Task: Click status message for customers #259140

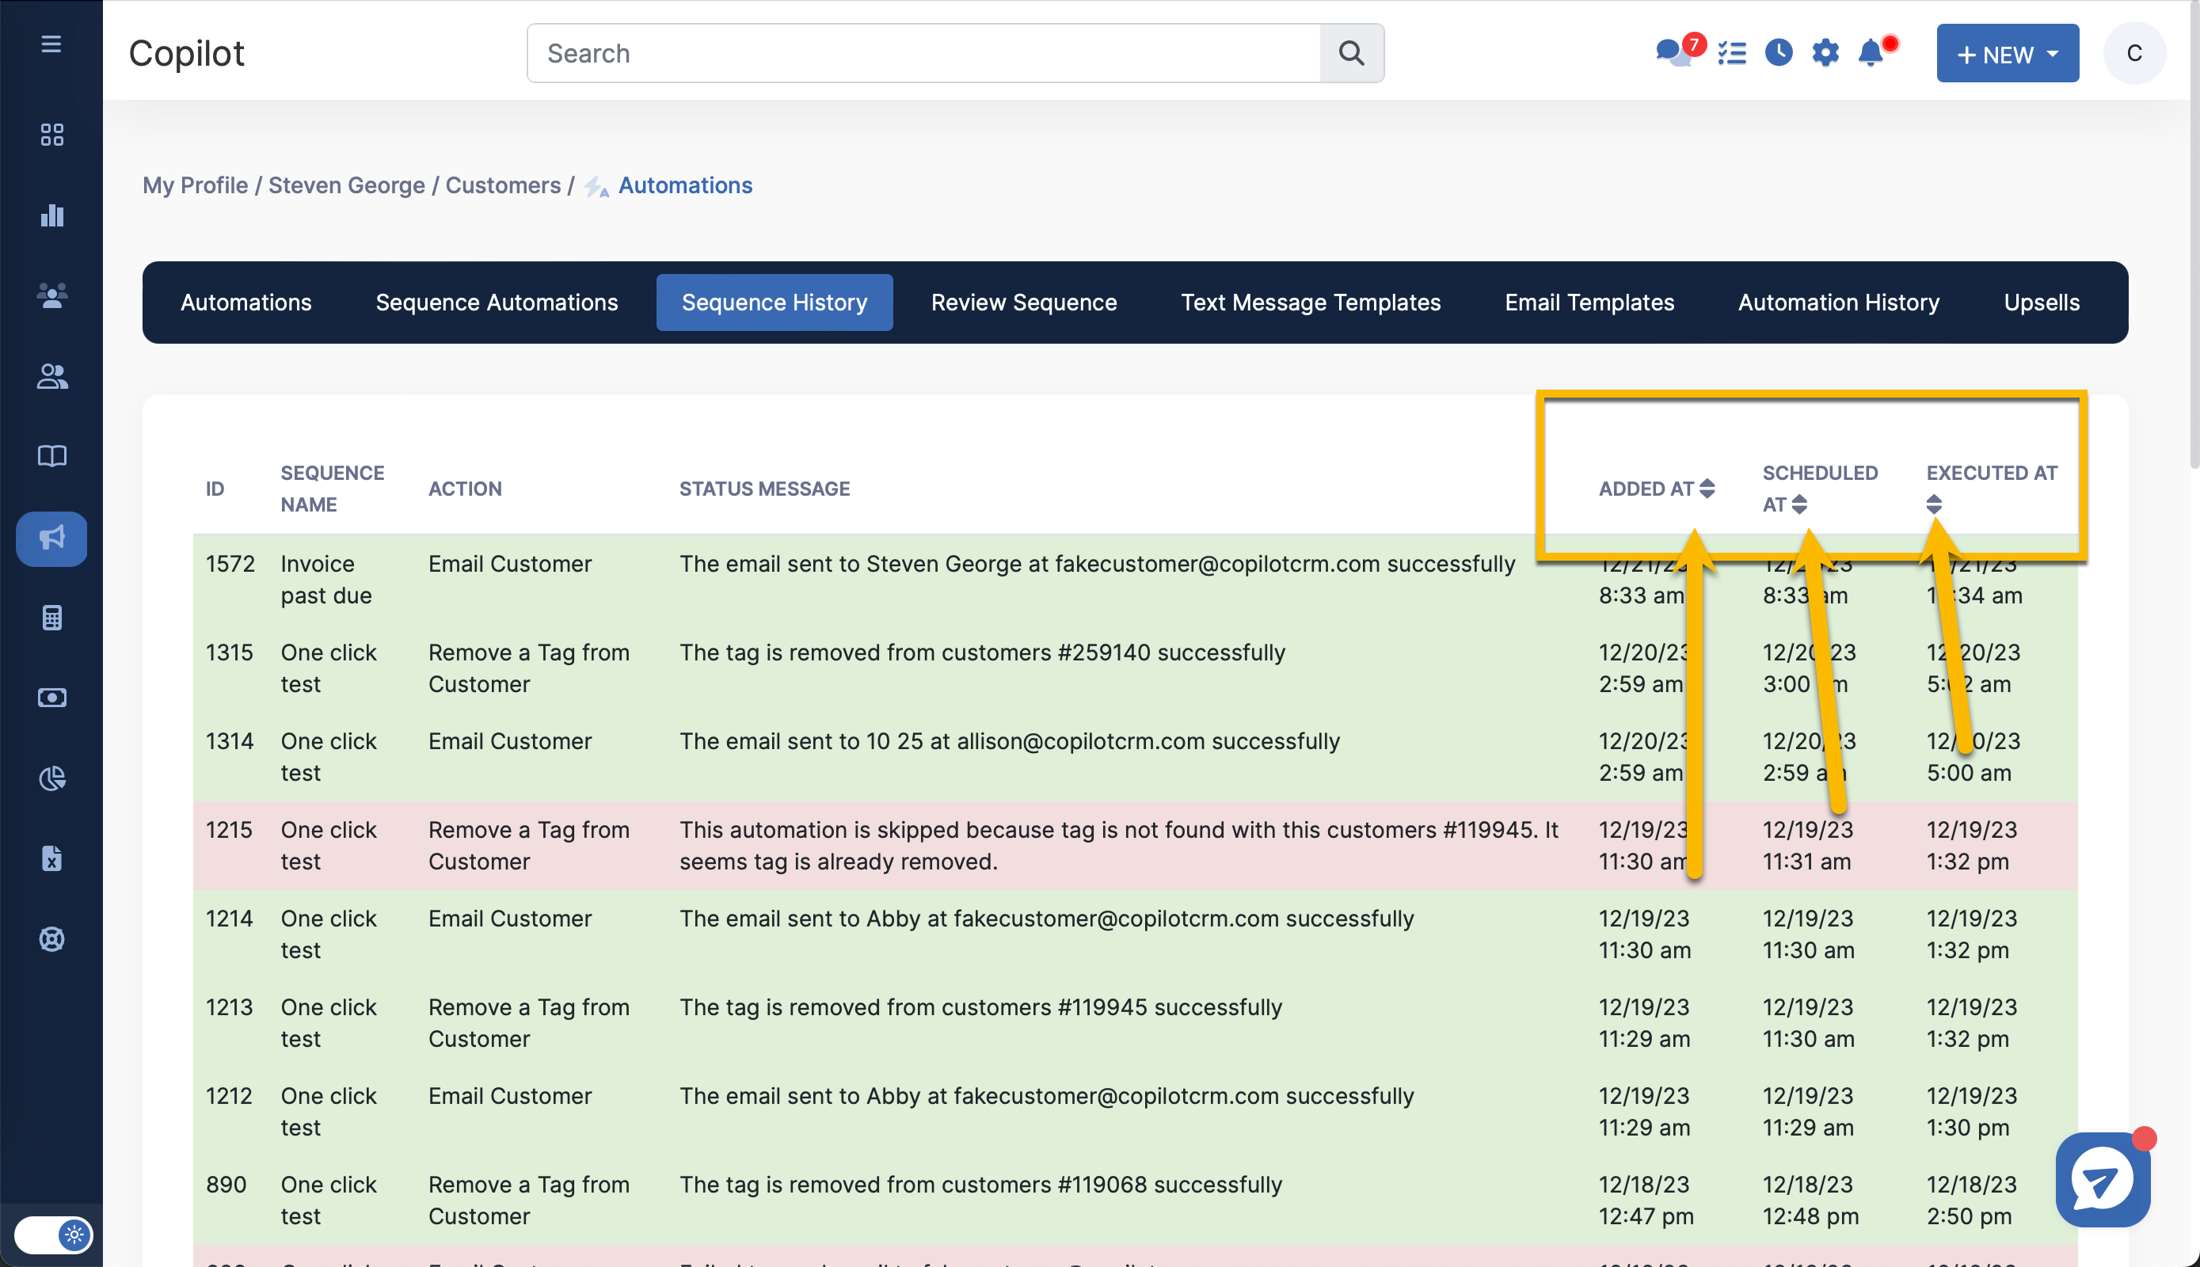Action: coord(982,653)
